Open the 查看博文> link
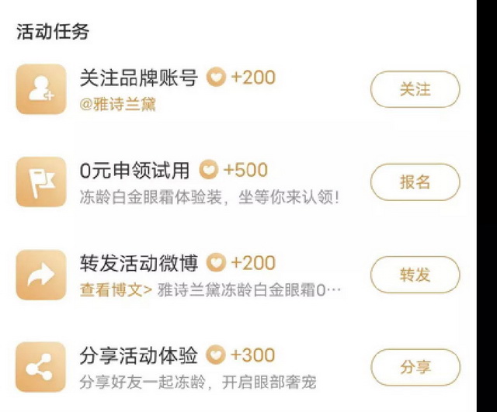This screenshot has height=412, width=497. pyautogui.click(x=116, y=290)
